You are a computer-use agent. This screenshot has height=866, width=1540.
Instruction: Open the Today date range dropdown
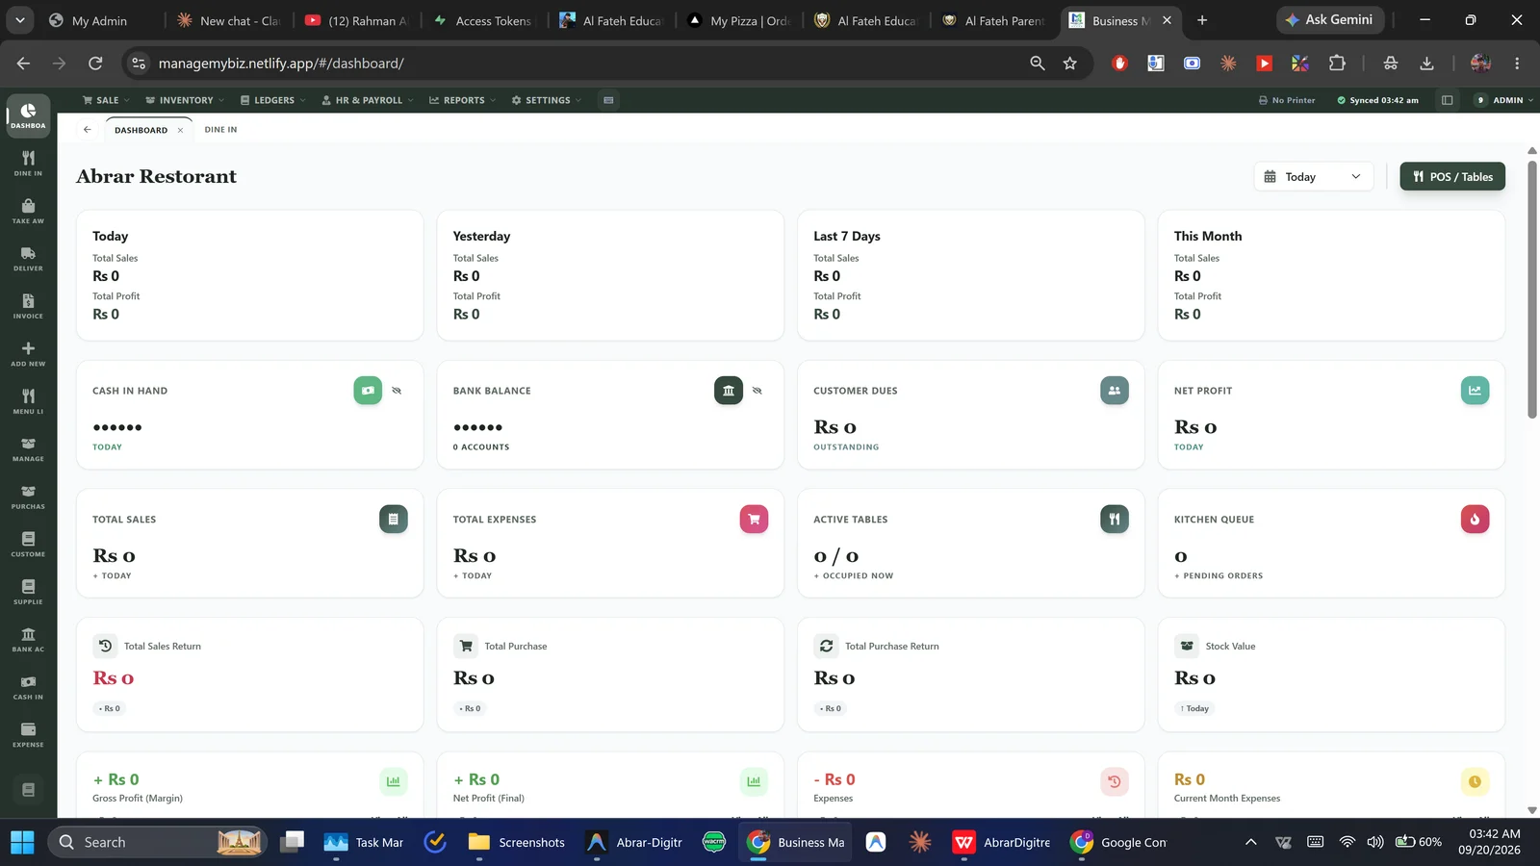[x=1314, y=177]
